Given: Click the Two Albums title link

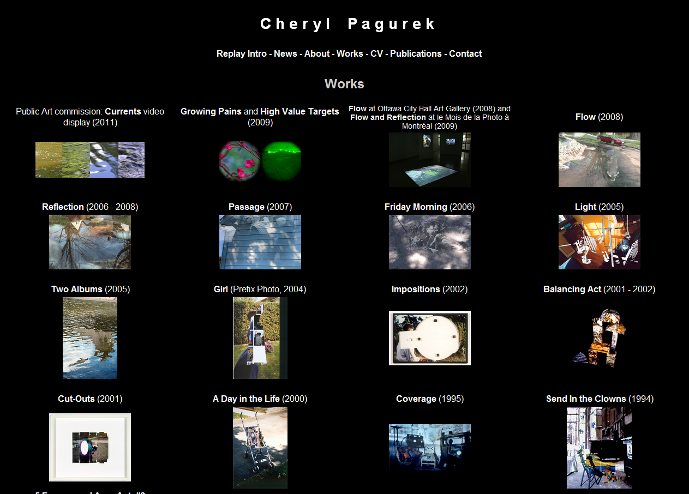Looking at the screenshot, I should [77, 289].
